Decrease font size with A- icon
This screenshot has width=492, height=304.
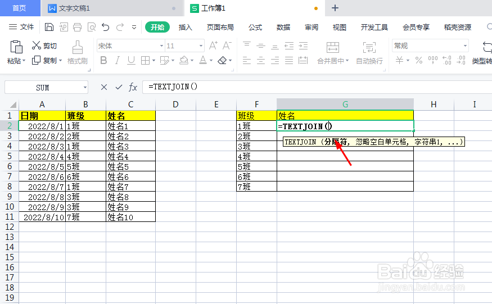coord(227,46)
